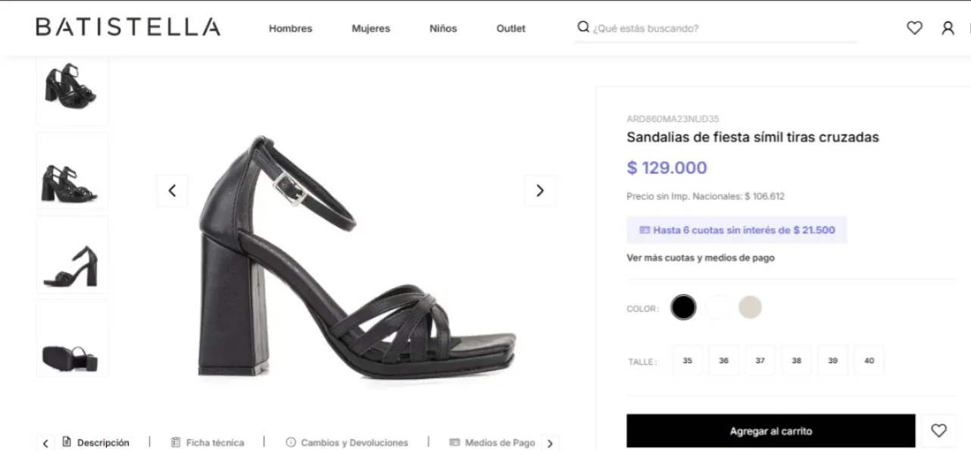
Task: Click the Agregar al carrito button
Action: pos(770,430)
